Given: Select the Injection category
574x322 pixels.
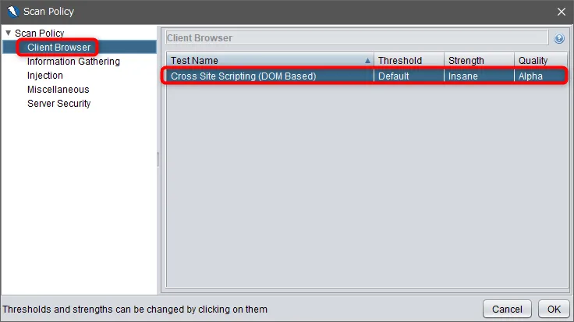Looking at the screenshot, I should coord(45,76).
